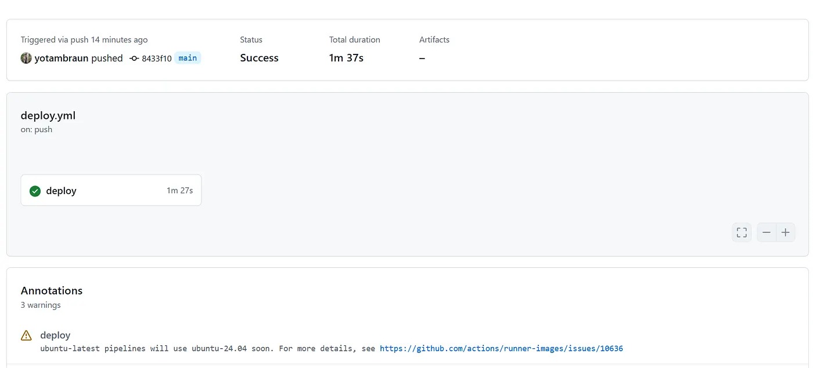Open the deploy annotation title
813x368 pixels.
55,335
